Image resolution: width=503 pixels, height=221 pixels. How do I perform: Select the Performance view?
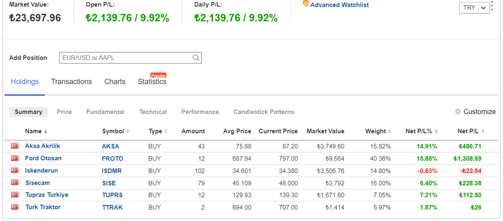[x=200, y=112]
